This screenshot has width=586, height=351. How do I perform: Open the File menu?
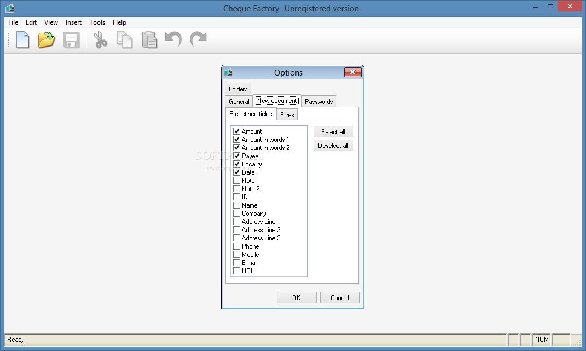pyautogui.click(x=13, y=22)
